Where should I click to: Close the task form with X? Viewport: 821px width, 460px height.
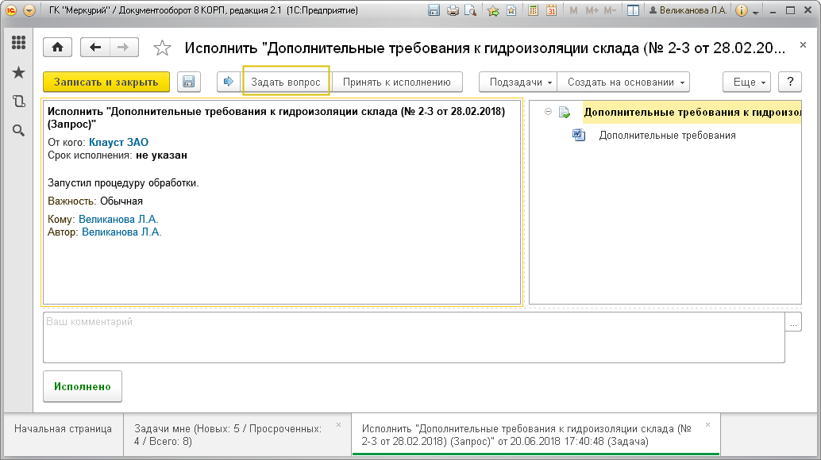click(x=803, y=45)
